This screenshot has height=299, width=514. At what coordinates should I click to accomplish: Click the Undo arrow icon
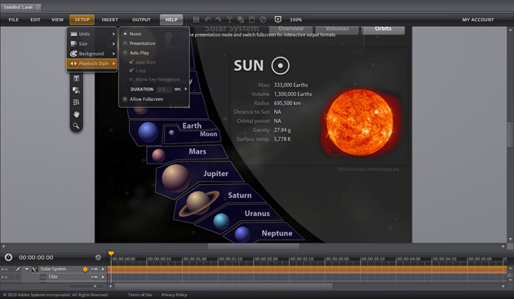tap(207, 20)
